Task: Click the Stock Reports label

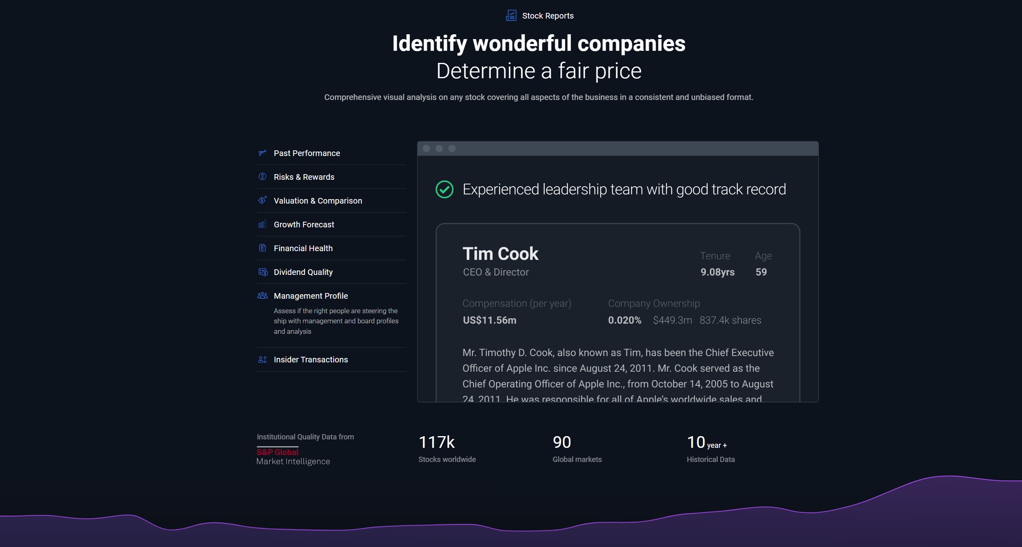Action: pos(548,16)
